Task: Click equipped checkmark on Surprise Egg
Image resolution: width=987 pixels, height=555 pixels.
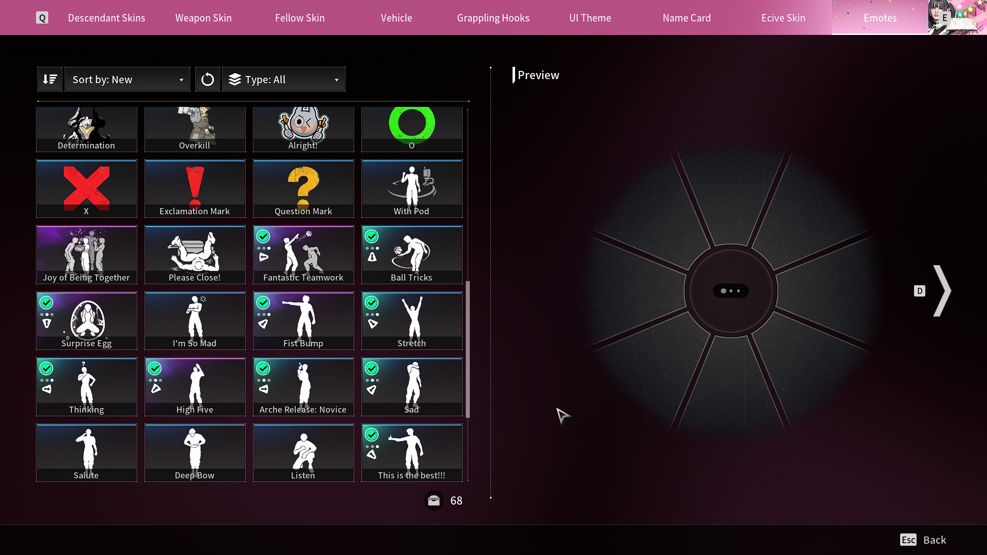Action: point(46,303)
